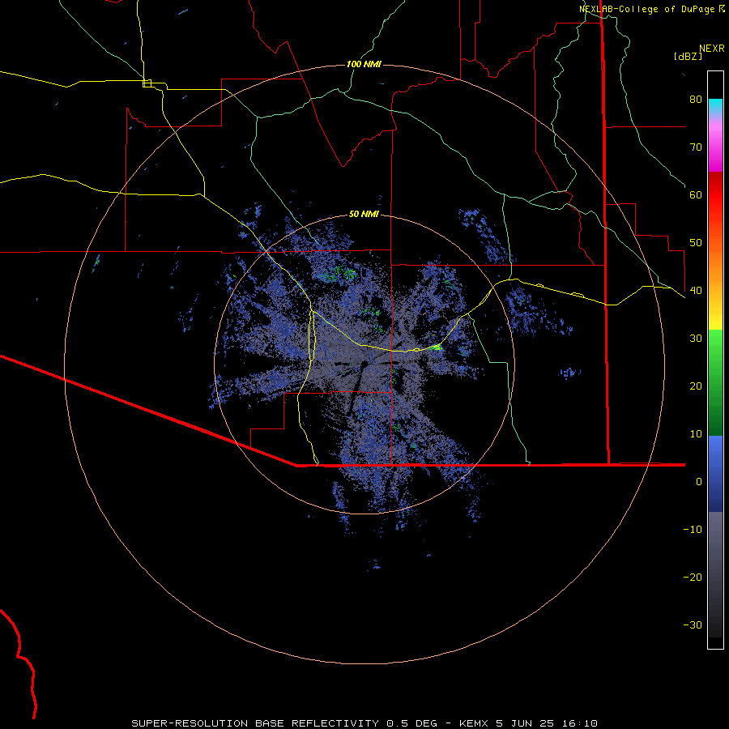Click the brightest yellow-green echo east of the radar
Viewport: 729px width, 729px height.
[436, 347]
